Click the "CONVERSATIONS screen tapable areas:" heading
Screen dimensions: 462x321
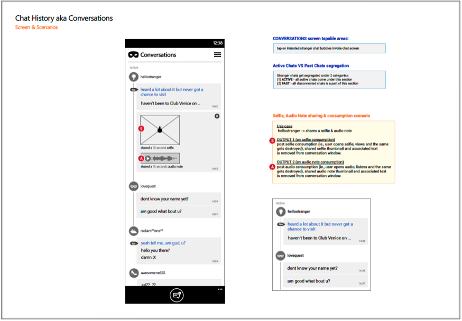(x=310, y=39)
